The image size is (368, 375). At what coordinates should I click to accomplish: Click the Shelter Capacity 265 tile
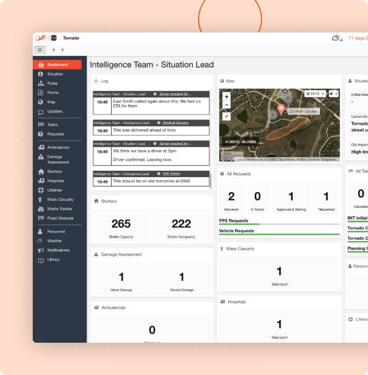[x=121, y=226]
